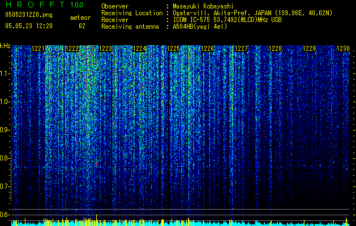The height and width of the screenshot is (226, 356).
Task: Click the observer name Masayuki Kobayashi
Action: (x=203, y=7)
